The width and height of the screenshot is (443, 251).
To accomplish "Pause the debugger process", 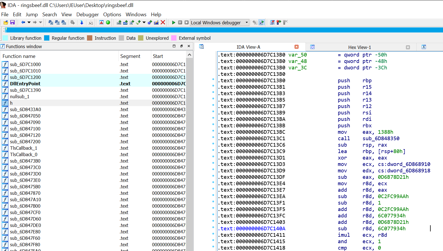I will (x=180, y=22).
